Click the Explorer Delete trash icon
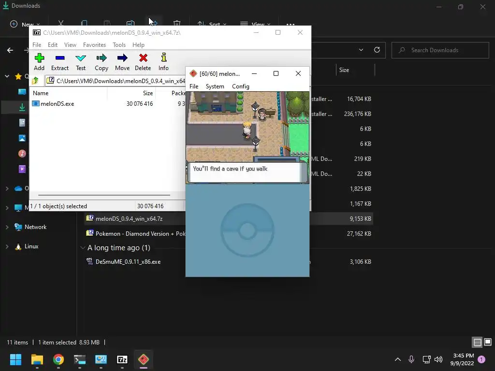495x371 pixels. tap(177, 23)
